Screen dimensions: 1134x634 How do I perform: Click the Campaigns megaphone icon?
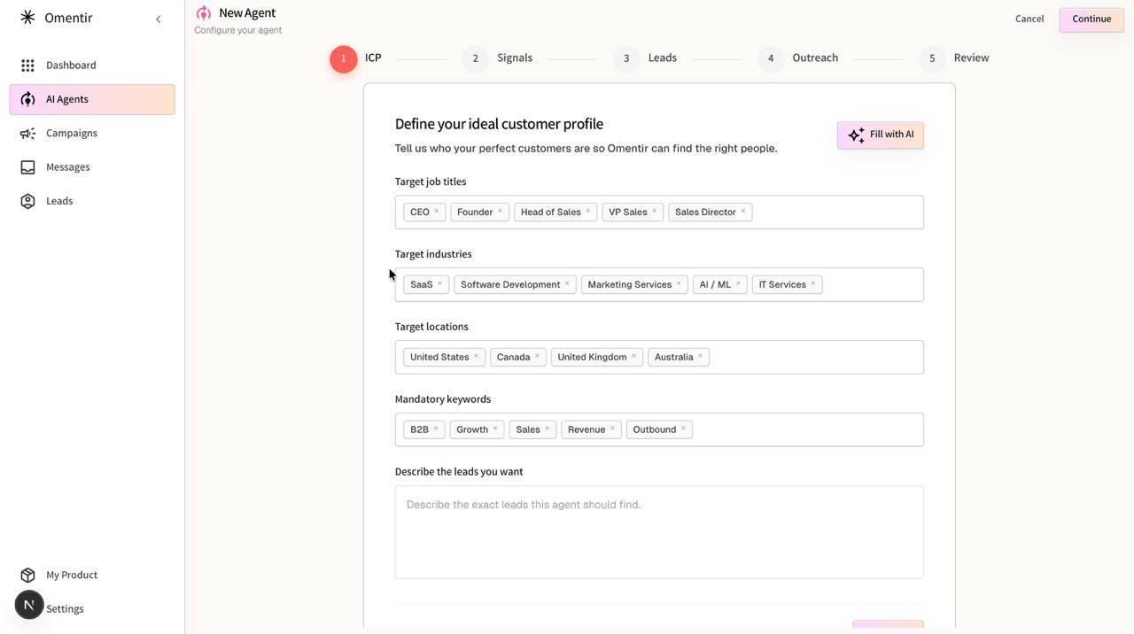tap(27, 134)
